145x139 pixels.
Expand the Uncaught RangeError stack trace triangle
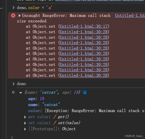coord(20,16)
